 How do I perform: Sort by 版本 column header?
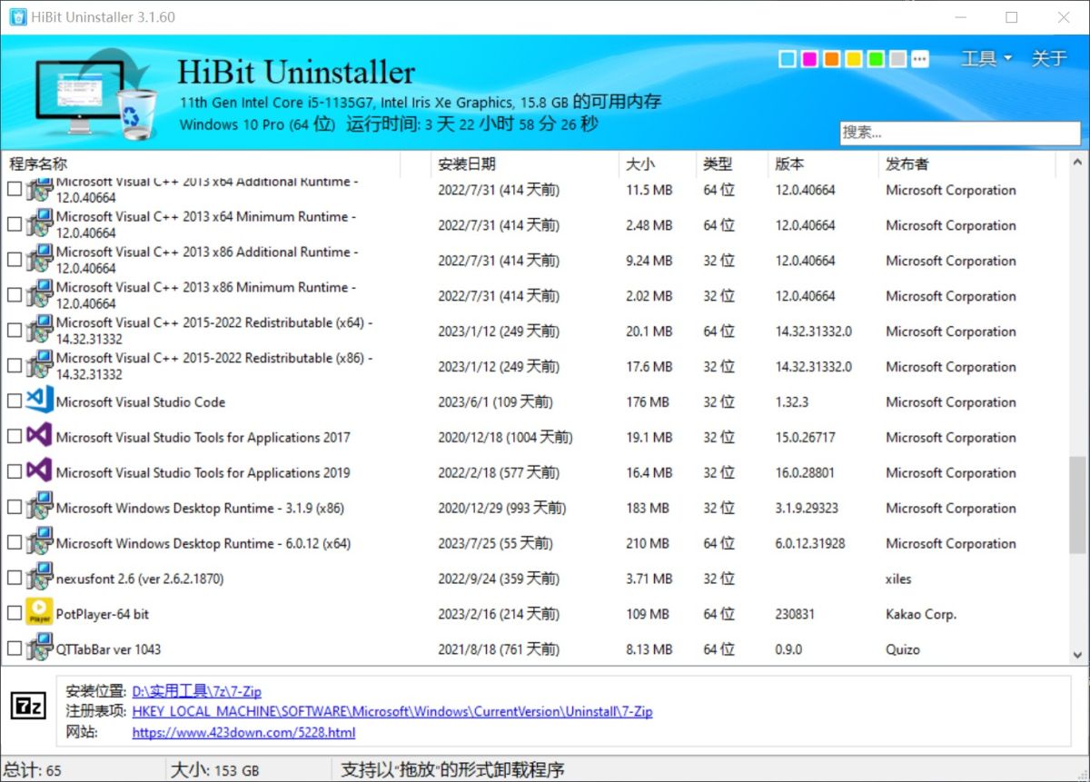[x=824, y=164]
